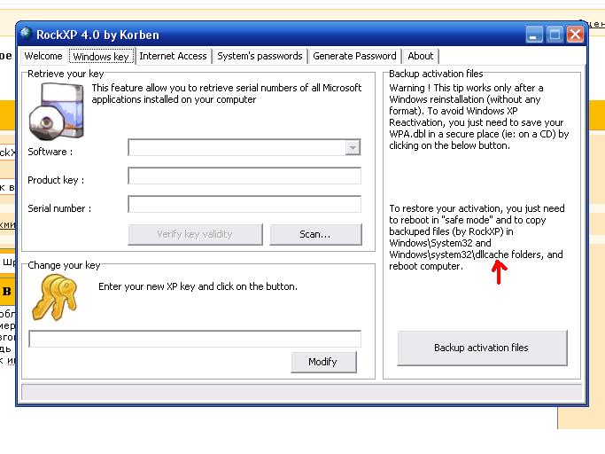Click inside the Serial number field

tap(244, 204)
